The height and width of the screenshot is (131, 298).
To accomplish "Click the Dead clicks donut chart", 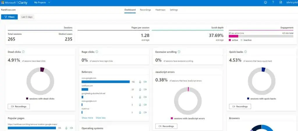I will pyautogui.click(x=40, y=81).
